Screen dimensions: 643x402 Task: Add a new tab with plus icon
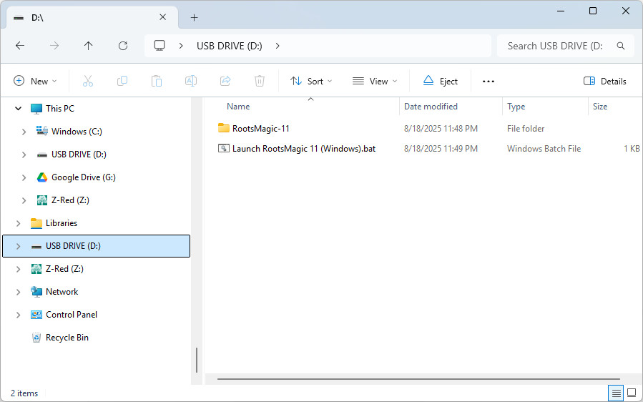tap(195, 18)
